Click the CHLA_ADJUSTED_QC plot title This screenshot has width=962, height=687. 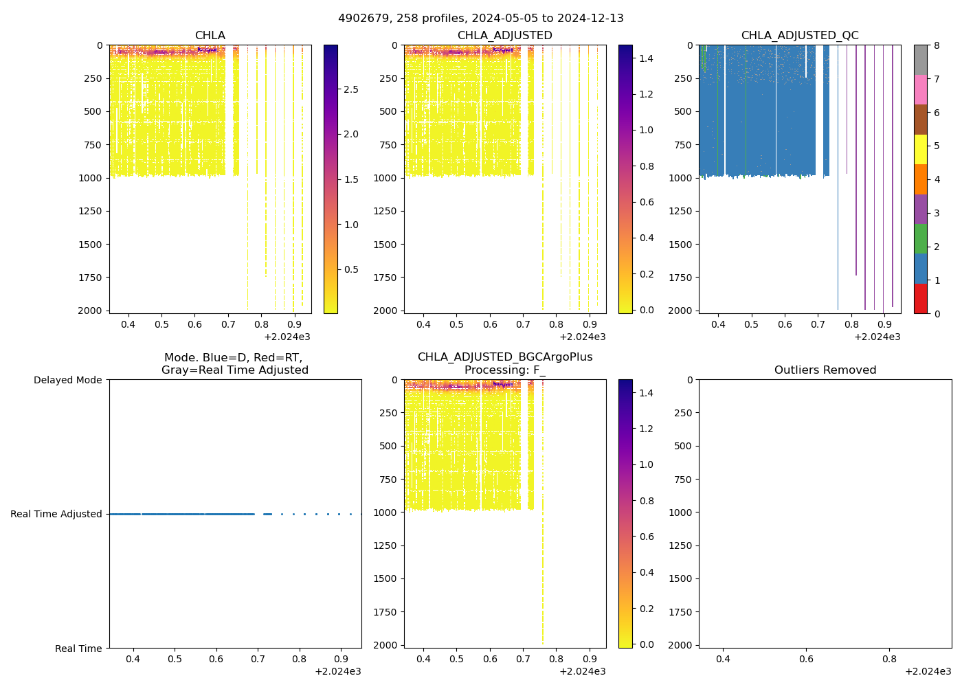coord(799,36)
